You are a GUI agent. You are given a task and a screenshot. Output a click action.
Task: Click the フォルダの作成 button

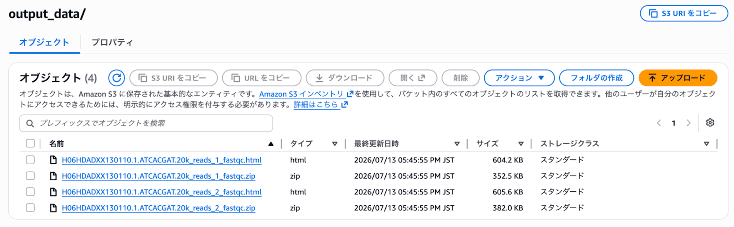point(597,78)
